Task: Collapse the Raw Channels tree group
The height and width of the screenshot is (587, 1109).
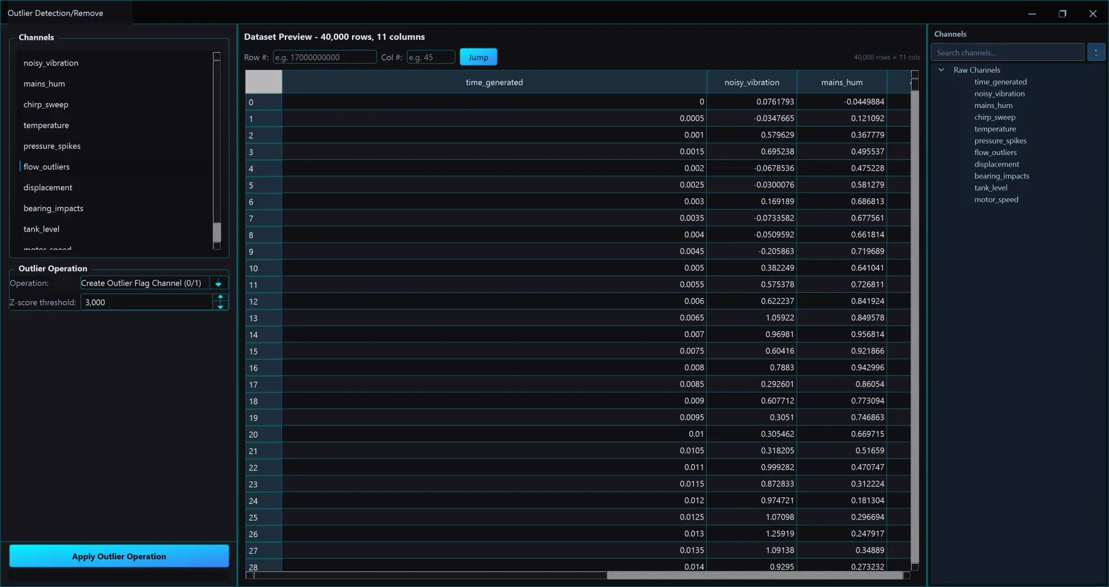Action: tap(941, 70)
